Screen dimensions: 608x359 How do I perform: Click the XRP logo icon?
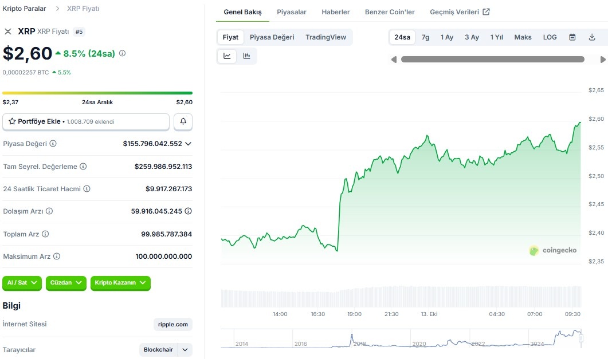click(8, 31)
